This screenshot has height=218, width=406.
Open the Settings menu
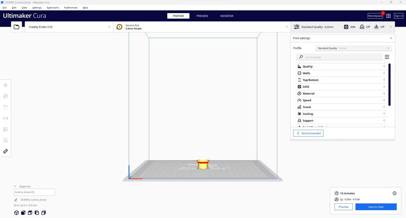37,8
